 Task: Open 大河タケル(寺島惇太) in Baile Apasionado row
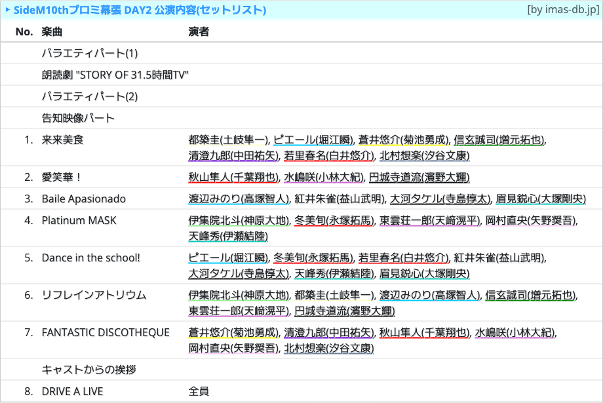[440, 199]
